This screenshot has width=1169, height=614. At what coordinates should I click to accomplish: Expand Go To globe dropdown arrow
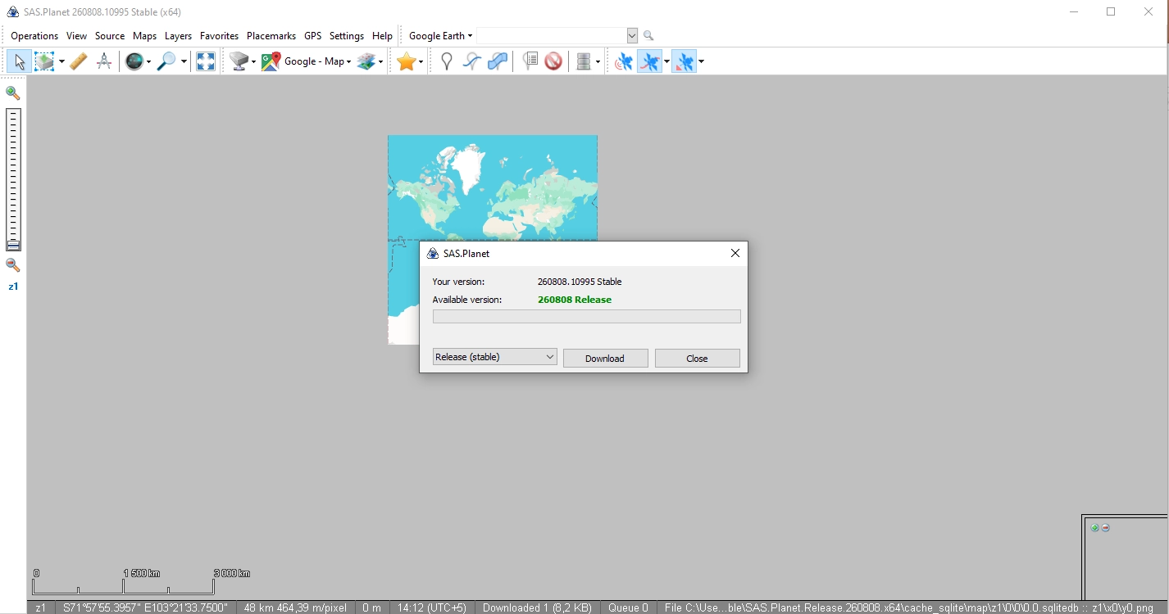pyautogui.click(x=148, y=61)
